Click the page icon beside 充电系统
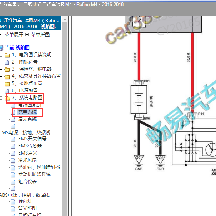This screenshot has height=216, width=216. tap(13, 112)
